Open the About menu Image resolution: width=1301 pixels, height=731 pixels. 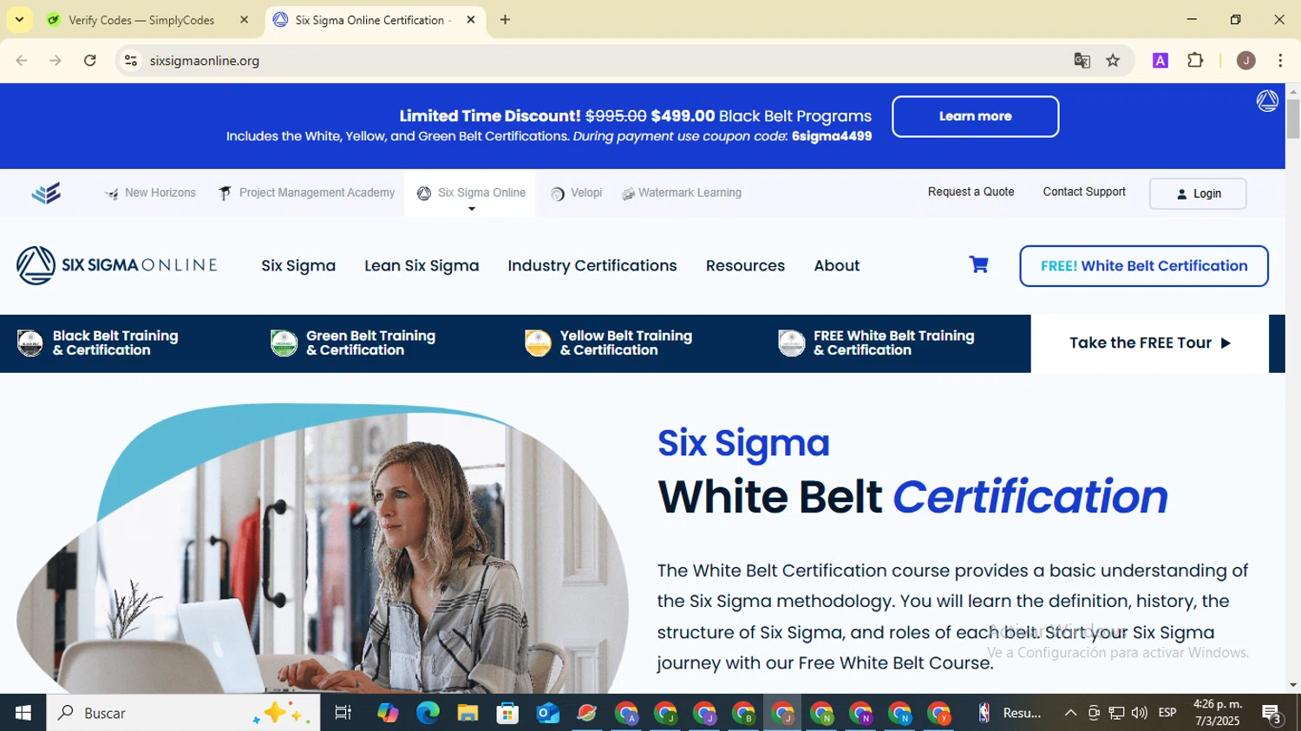click(x=837, y=265)
